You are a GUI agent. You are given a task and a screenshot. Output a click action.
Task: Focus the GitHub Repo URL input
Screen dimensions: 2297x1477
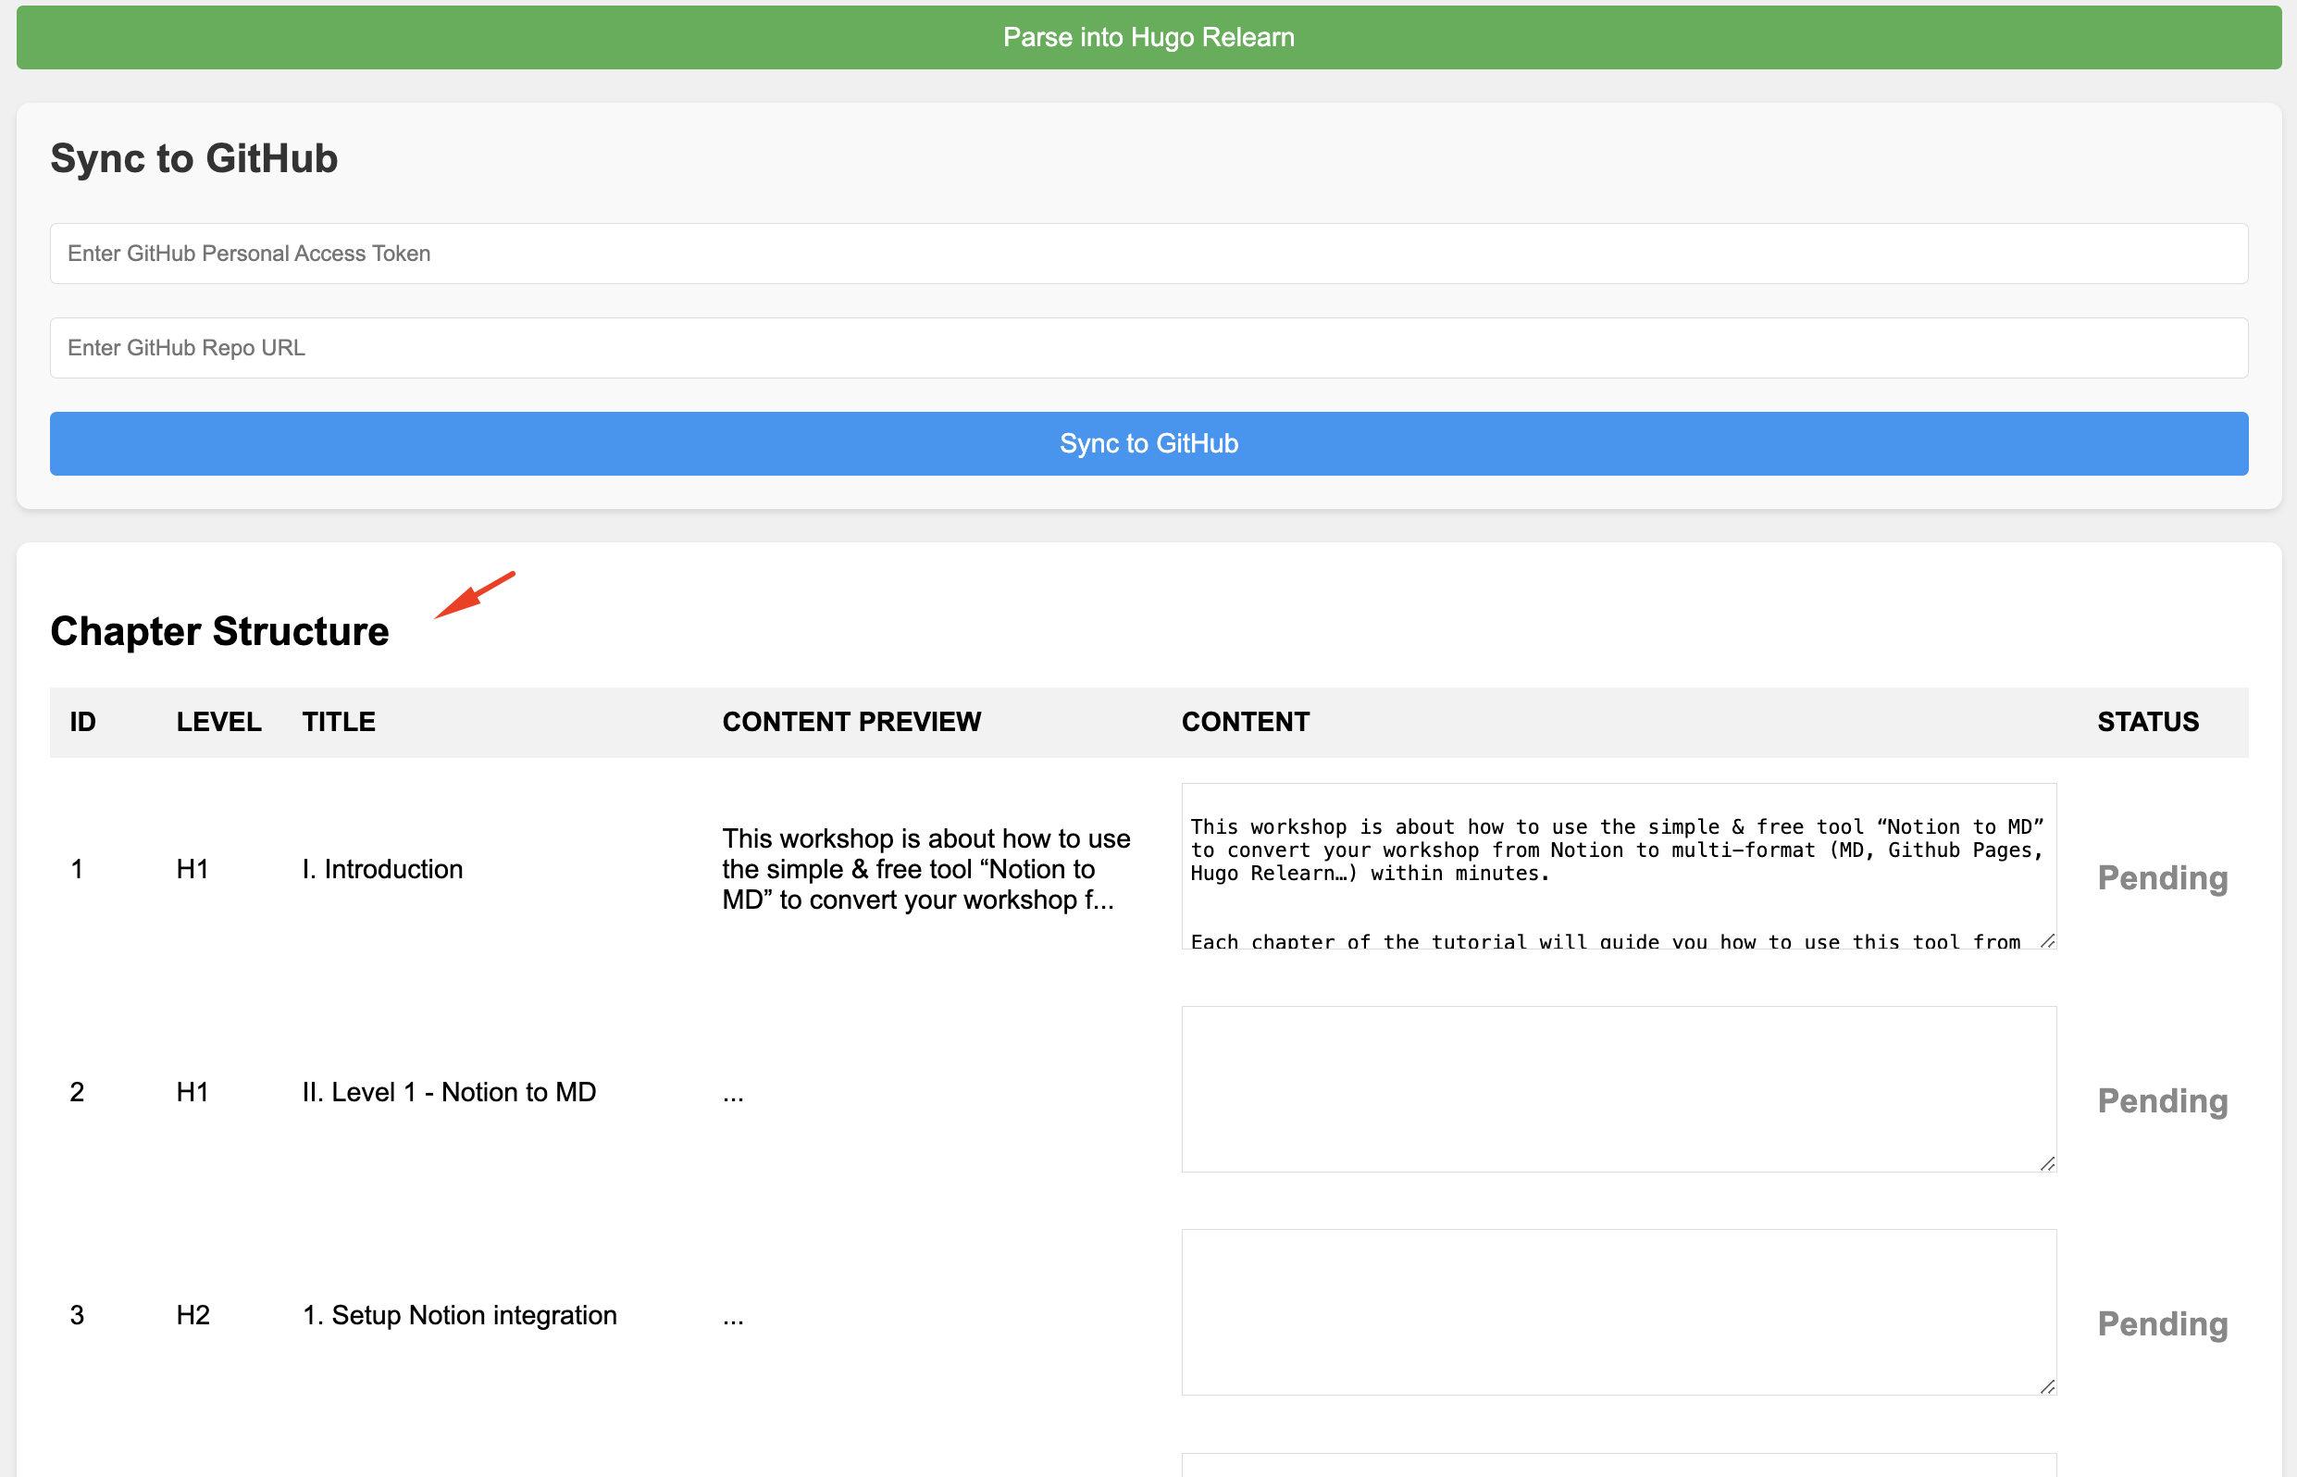1148,347
